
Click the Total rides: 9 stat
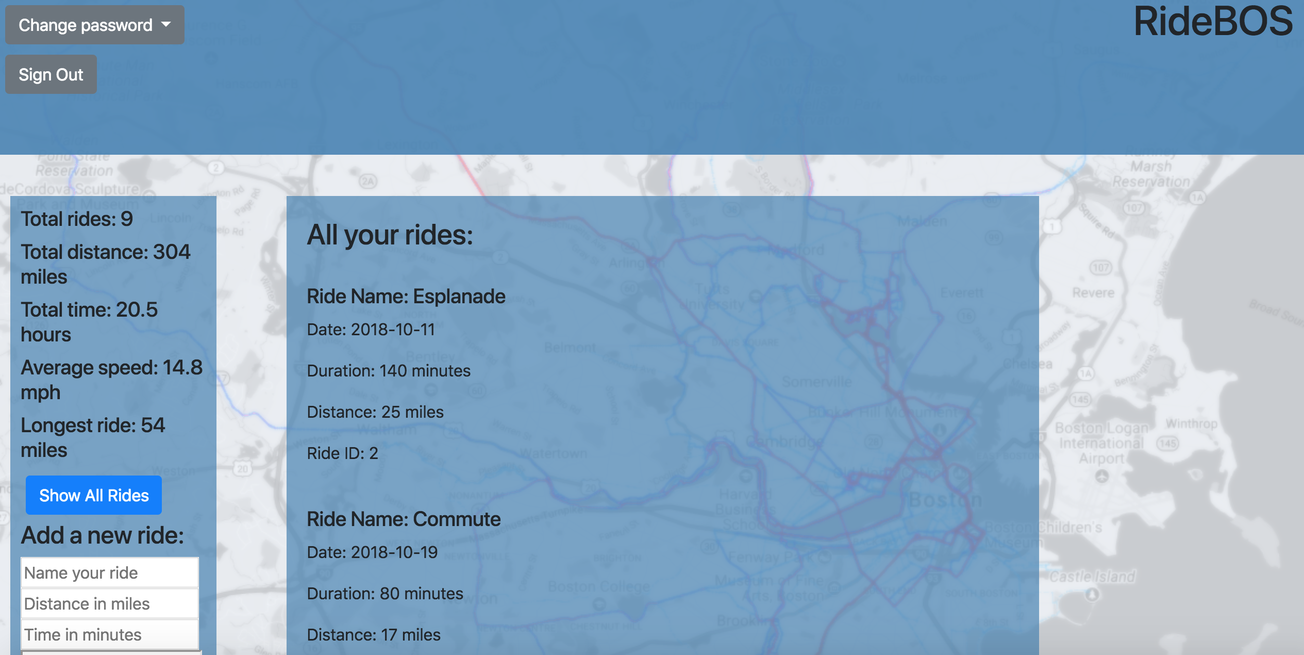point(77,219)
